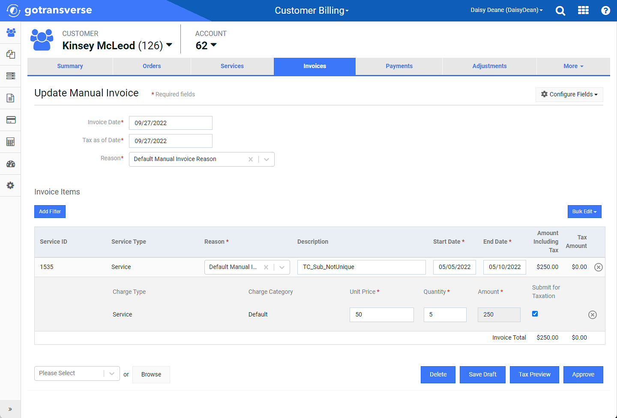Switch to the Invoices tab

click(314, 66)
